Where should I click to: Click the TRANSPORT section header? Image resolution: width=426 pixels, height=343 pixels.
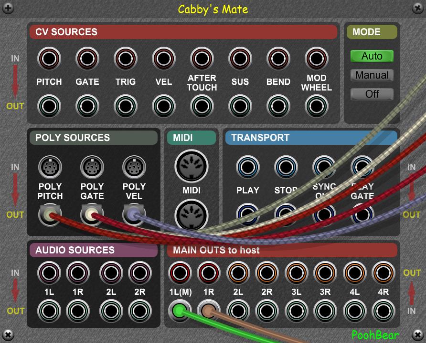(311, 138)
